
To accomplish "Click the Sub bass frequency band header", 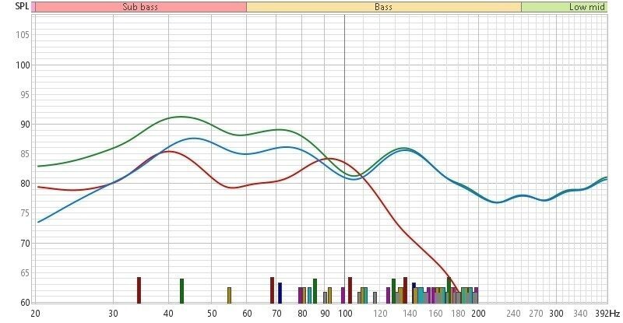I will pos(140,6).
